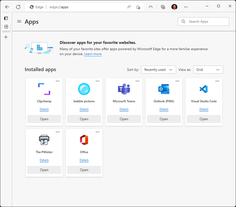Click the Clipchamp app icon
The image size is (236, 207).
[x=44, y=89]
